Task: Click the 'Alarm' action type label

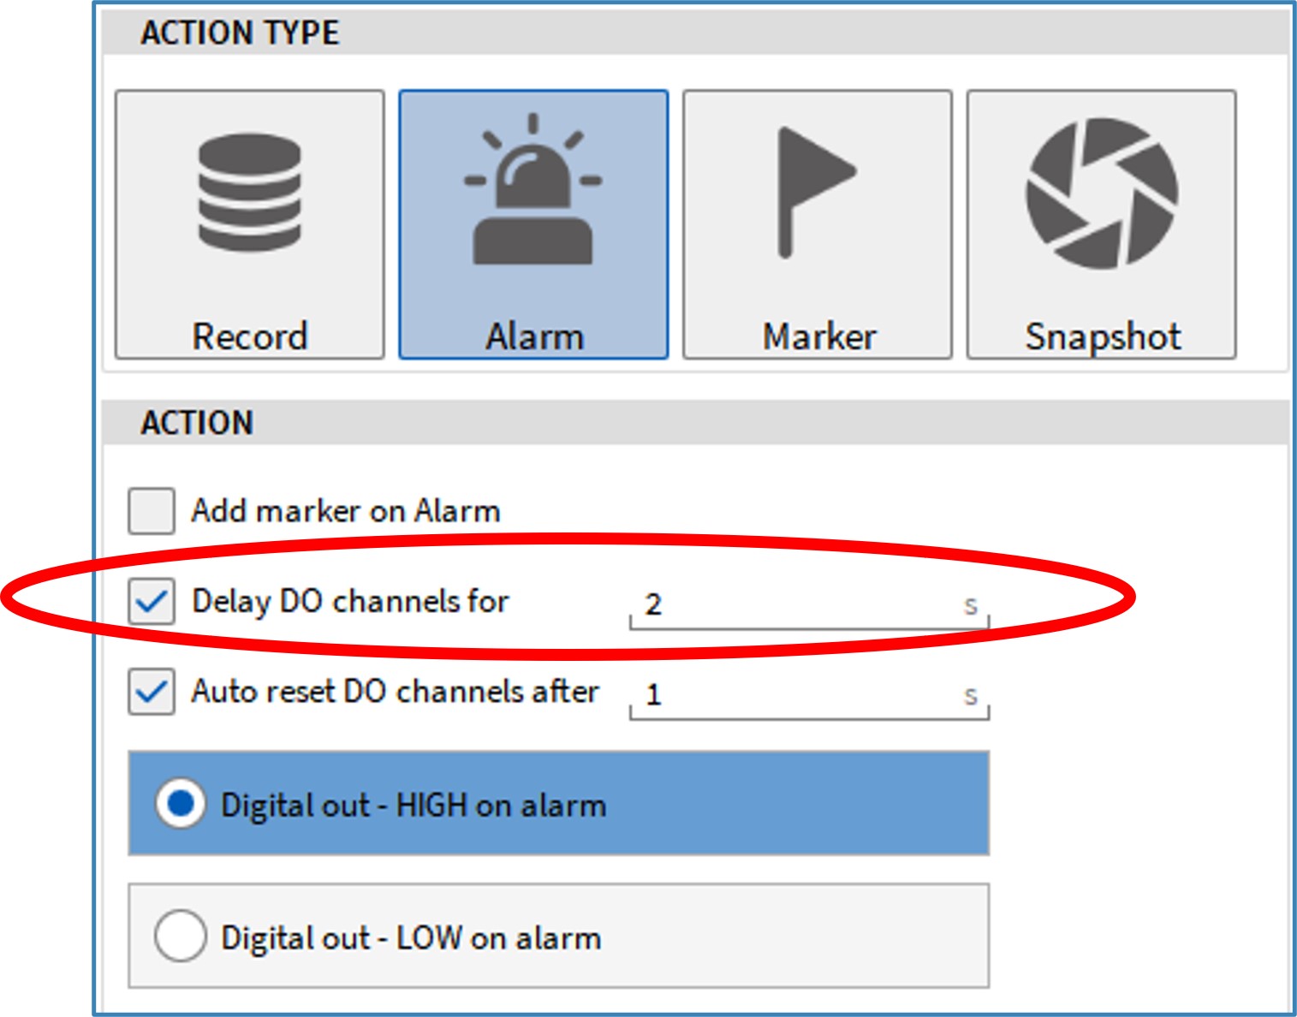Action: [x=534, y=336]
